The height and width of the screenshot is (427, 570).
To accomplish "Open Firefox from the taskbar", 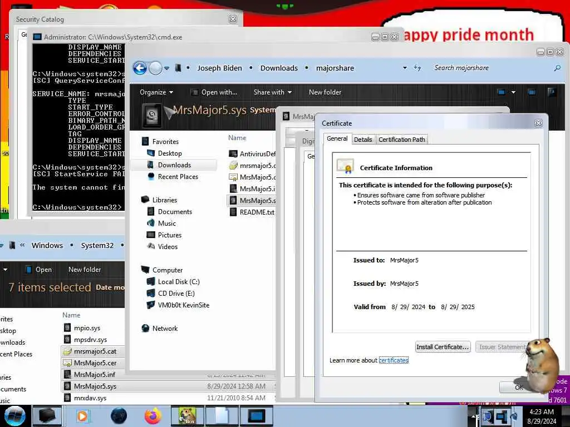I will tap(153, 416).
